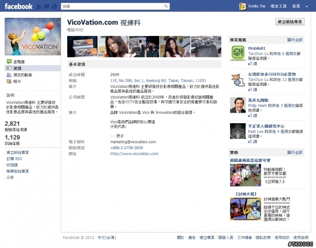
Task: Switch to 塗鴉牆 tab in sidebar
Action: (x=19, y=62)
